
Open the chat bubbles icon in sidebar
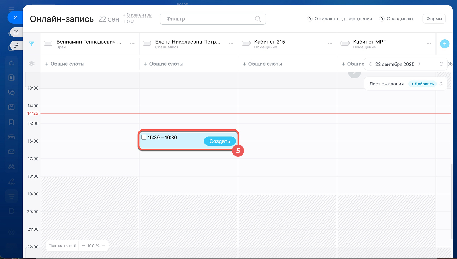pyautogui.click(x=12, y=92)
